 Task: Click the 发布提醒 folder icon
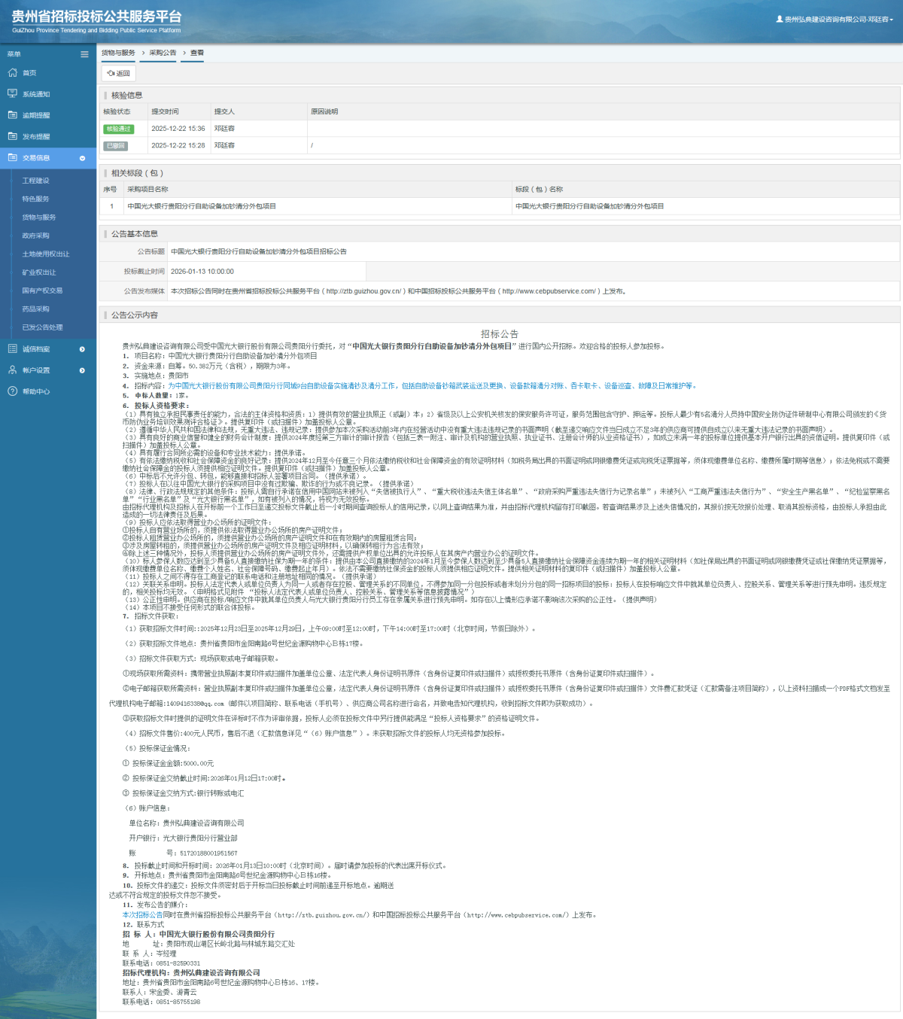coord(12,136)
